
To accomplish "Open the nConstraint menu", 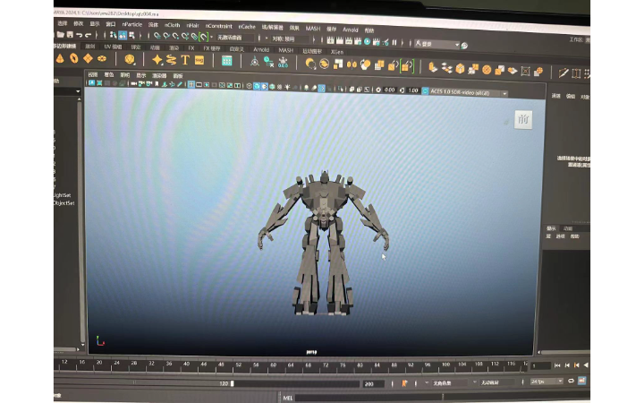I will (218, 26).
